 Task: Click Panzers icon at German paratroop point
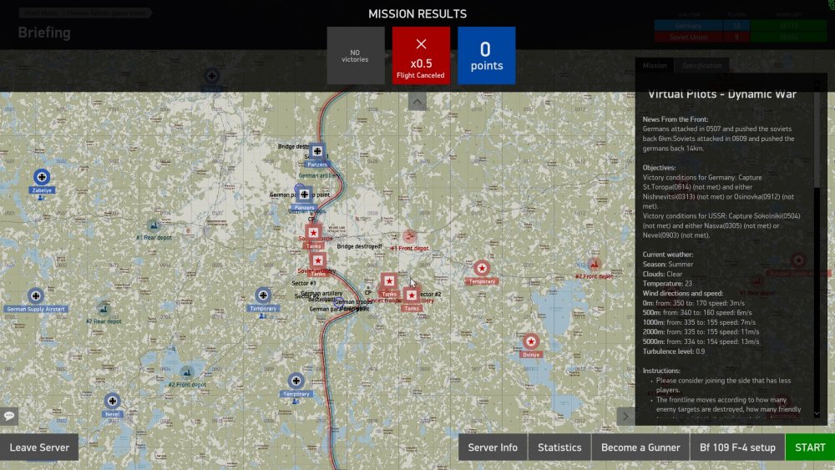pyautogui.click(x=304, y=195)
